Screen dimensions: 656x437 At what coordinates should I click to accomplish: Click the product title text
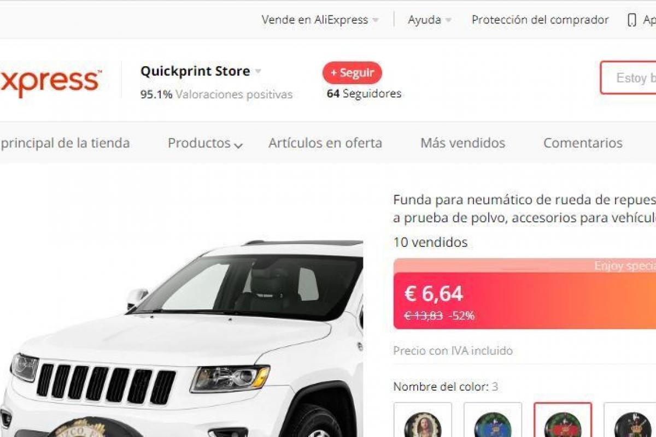coord(524,208)
